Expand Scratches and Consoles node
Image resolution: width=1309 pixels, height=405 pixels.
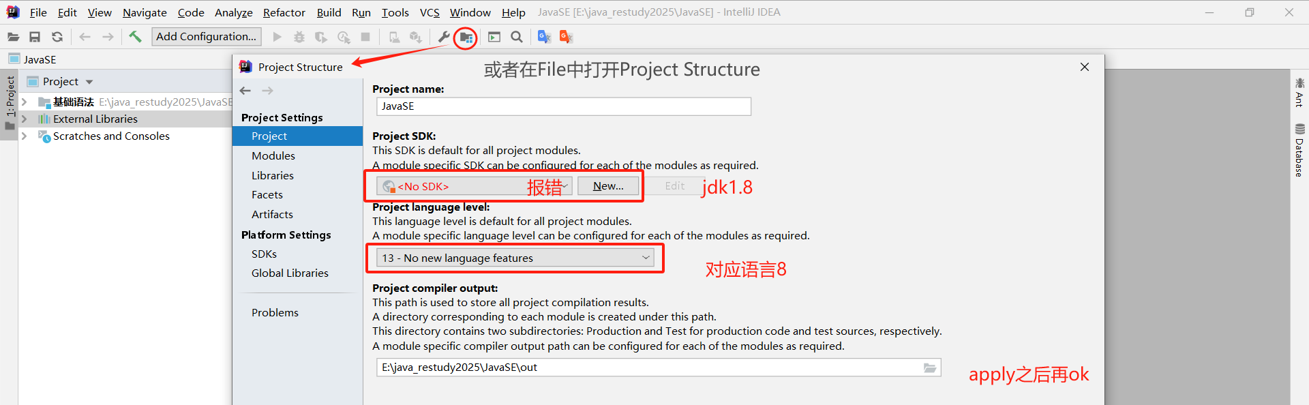(x=25, y=136)
